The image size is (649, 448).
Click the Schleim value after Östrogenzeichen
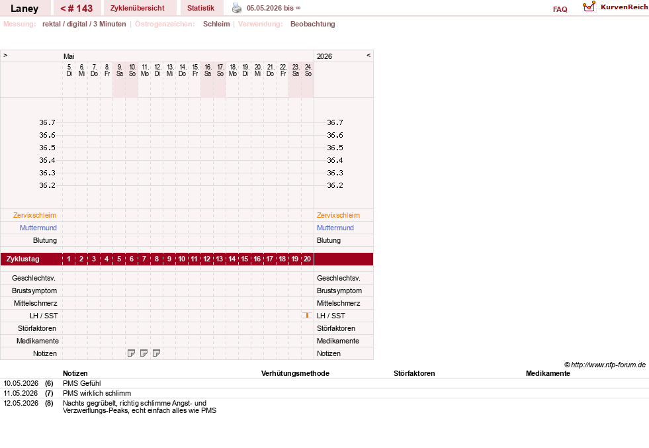pos(216,24)
